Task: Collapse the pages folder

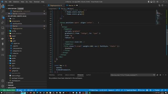Action: point(8,36)
